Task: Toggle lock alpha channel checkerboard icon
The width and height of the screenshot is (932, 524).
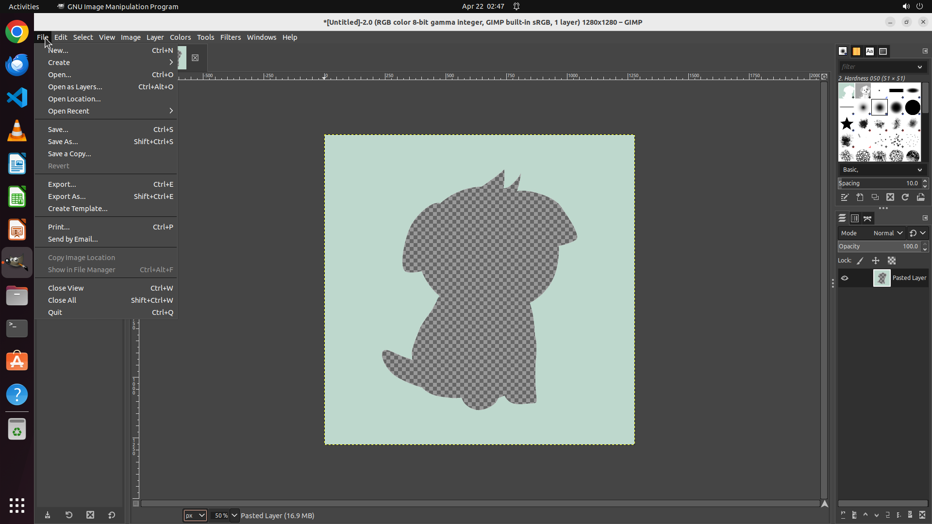Action: pyautogui.click(x=892, y=261)
